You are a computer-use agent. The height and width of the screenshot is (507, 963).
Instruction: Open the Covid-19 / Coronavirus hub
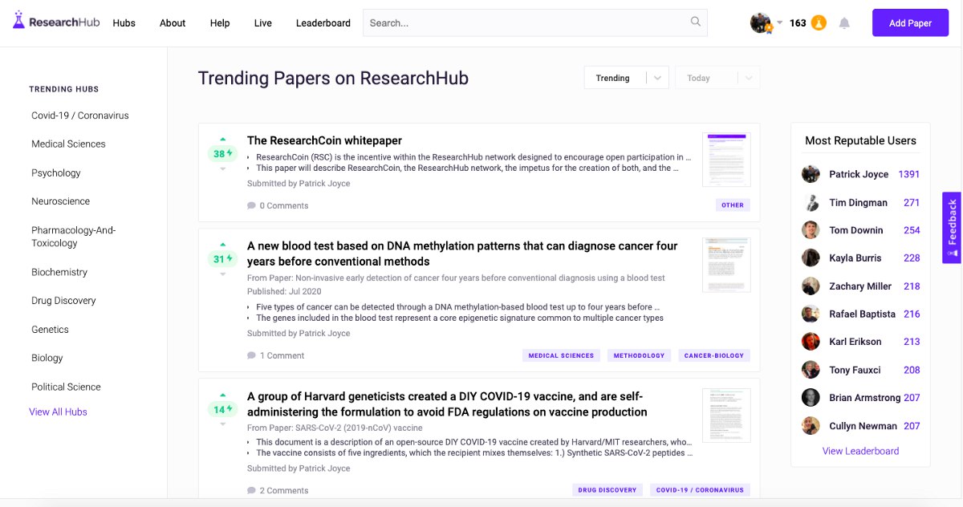80,116
